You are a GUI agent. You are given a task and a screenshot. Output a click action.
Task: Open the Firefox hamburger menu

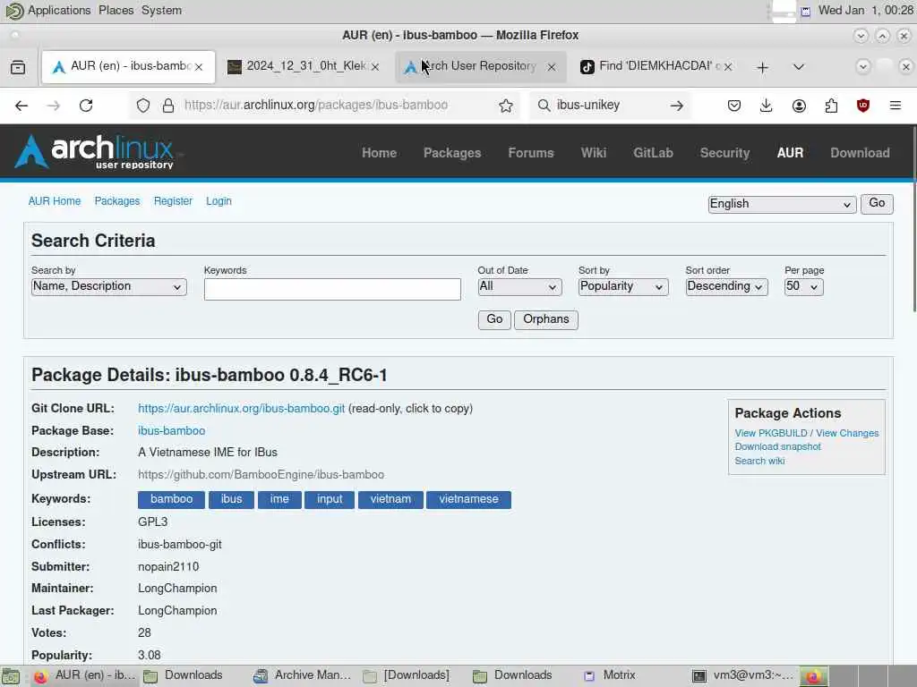pos(896,106)
